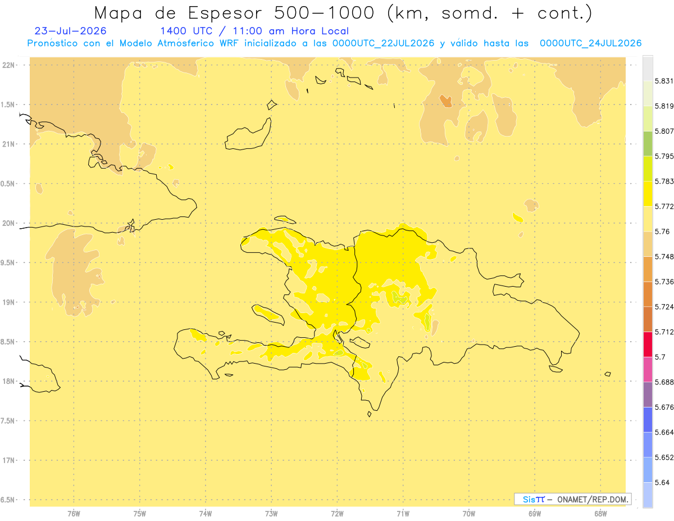This screenshot has height=521, width=674.
Task: Click the 70W longitude label
Action: pos(469,514)
